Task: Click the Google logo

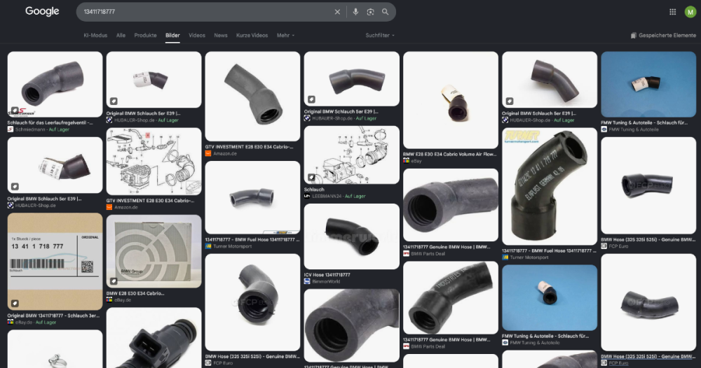Action: (42, 11)
